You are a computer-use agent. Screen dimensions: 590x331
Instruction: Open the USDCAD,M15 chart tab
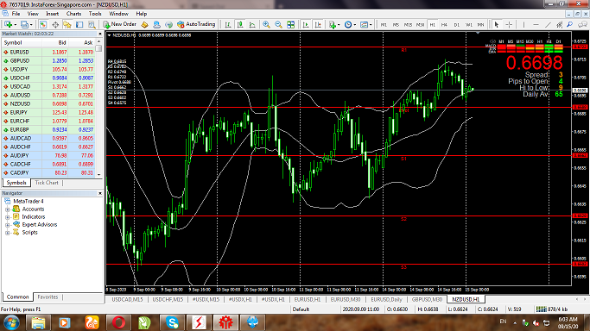(127, 299)
